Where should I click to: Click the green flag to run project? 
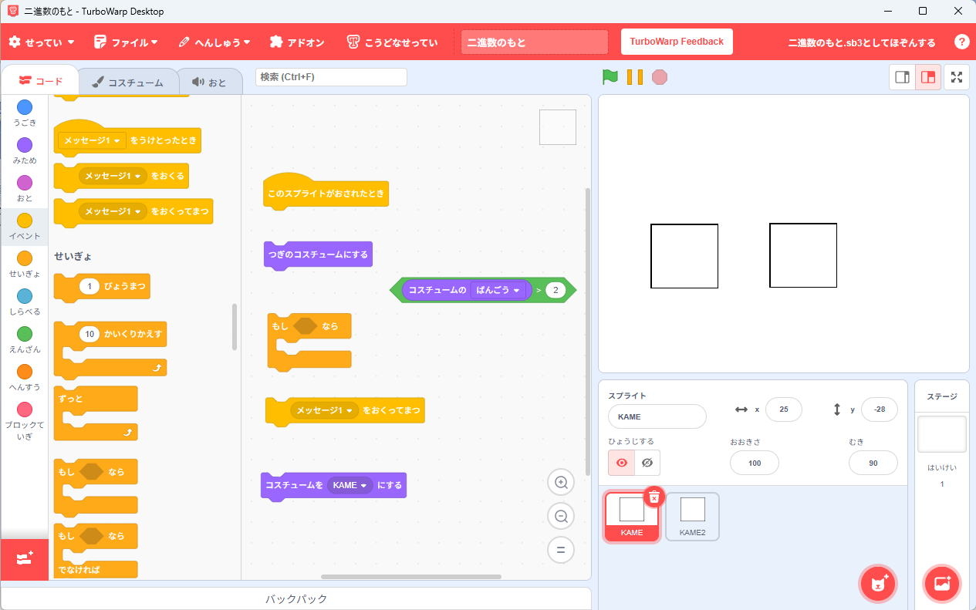pos(610,77)
